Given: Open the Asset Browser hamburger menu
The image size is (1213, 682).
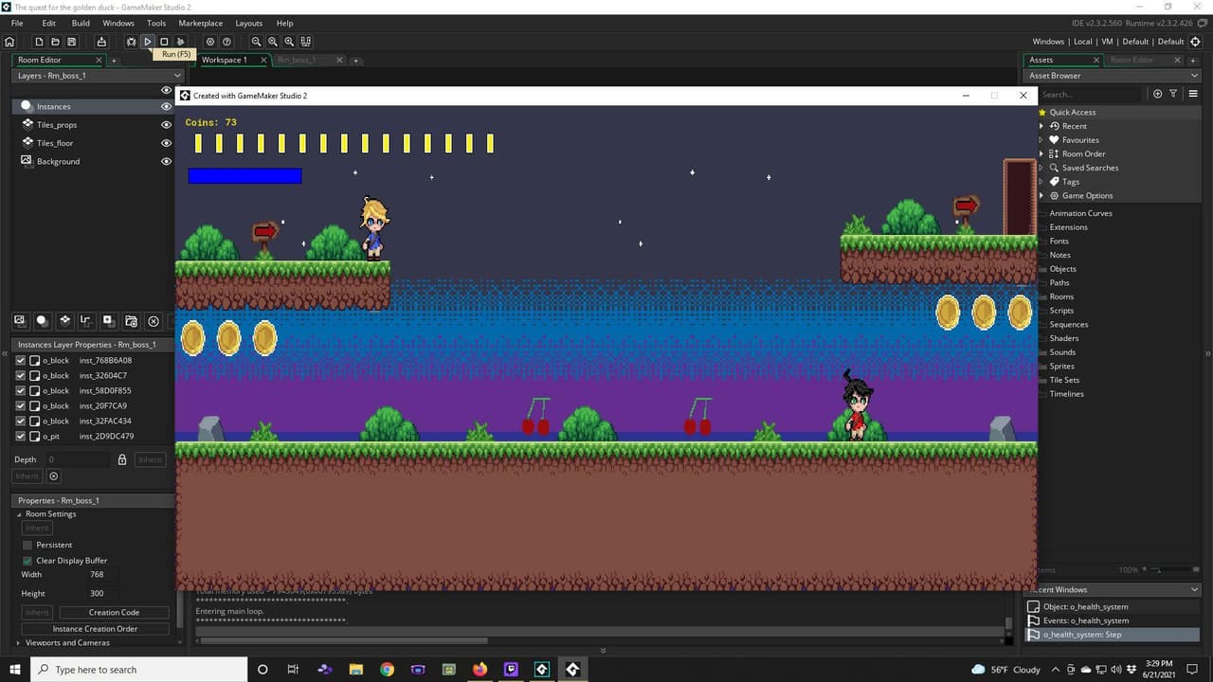Looking at the screenshot, I should (x=1193, y=94).
